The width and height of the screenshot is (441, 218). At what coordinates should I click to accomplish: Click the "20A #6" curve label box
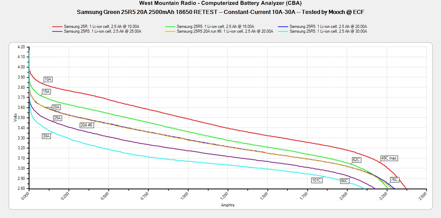[x=86, y=125]
